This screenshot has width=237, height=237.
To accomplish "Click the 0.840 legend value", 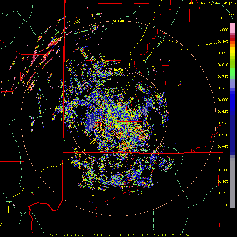I will coord(223,65).
